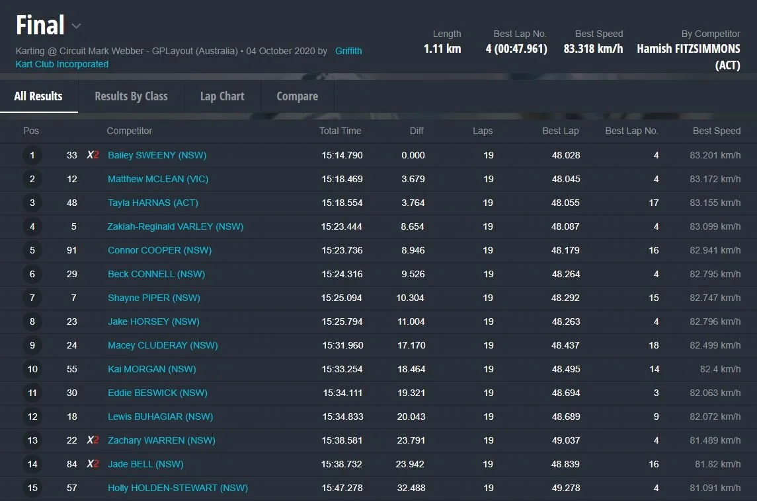Click the X2 icon beside Zachary WARREN
This screenshot has width=757, height=501.
pyautogui.click(x=93, y=440)
